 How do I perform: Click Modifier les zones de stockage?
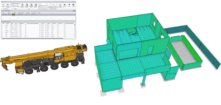pyautogui.click(x=43, y=7)
